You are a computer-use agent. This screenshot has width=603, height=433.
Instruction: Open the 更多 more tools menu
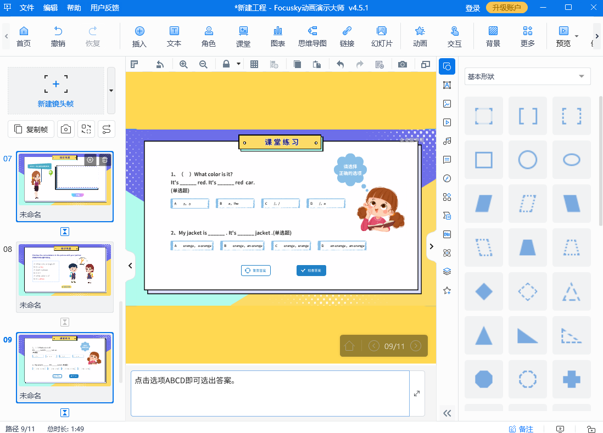point(528,36)
